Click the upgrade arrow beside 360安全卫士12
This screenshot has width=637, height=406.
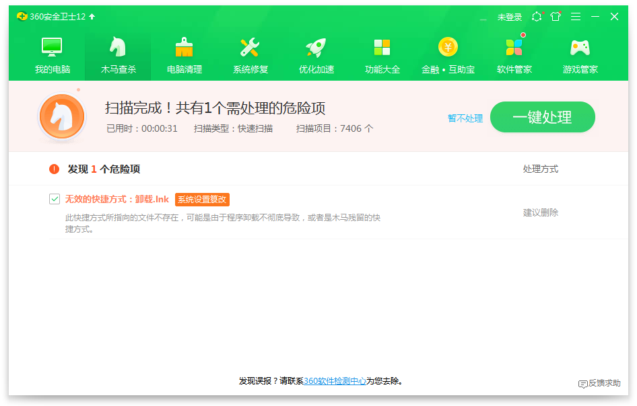click(92, 16)
